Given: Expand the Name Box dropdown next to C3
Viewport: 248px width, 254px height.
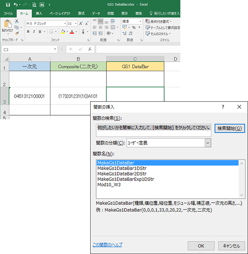Looking at the screenshot, I should (55, 49).
